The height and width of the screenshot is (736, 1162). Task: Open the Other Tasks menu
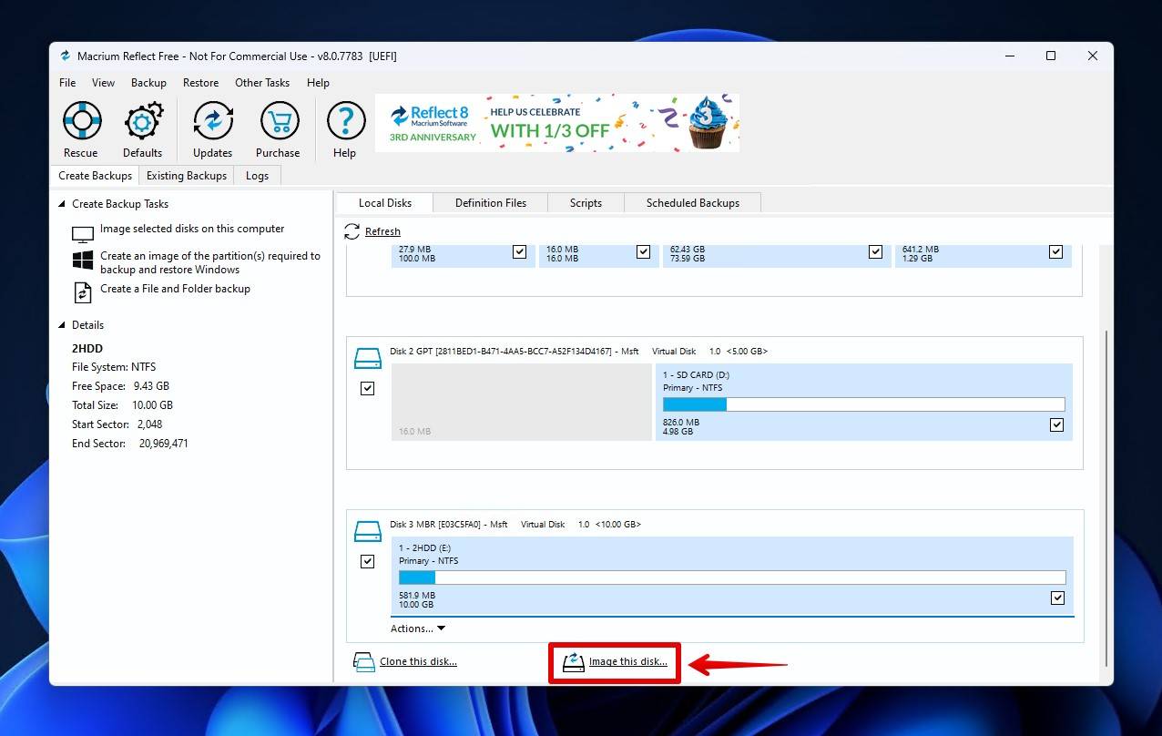coord(261,83)
